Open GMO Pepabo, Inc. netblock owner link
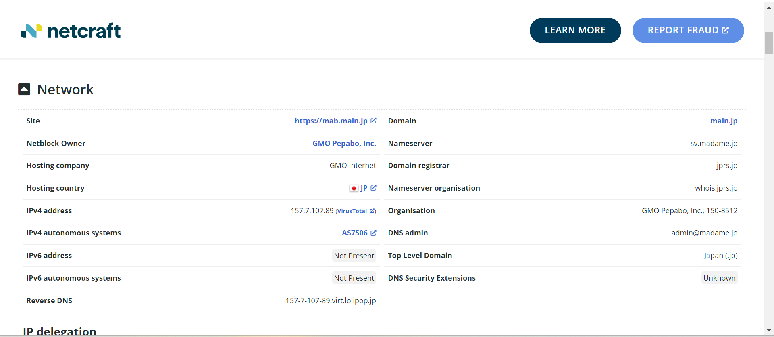Viewport: 774px width, 337px height. pos(344,143)
